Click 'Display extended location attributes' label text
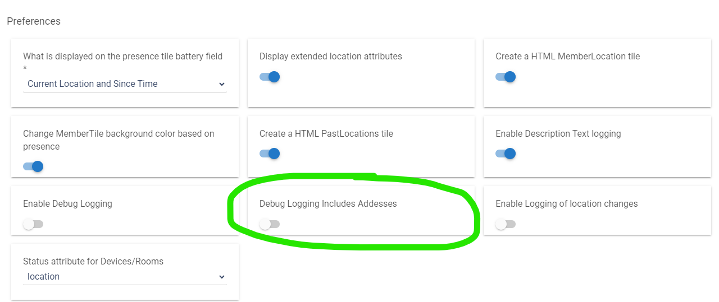719x302 pixels. pos(330,56)
